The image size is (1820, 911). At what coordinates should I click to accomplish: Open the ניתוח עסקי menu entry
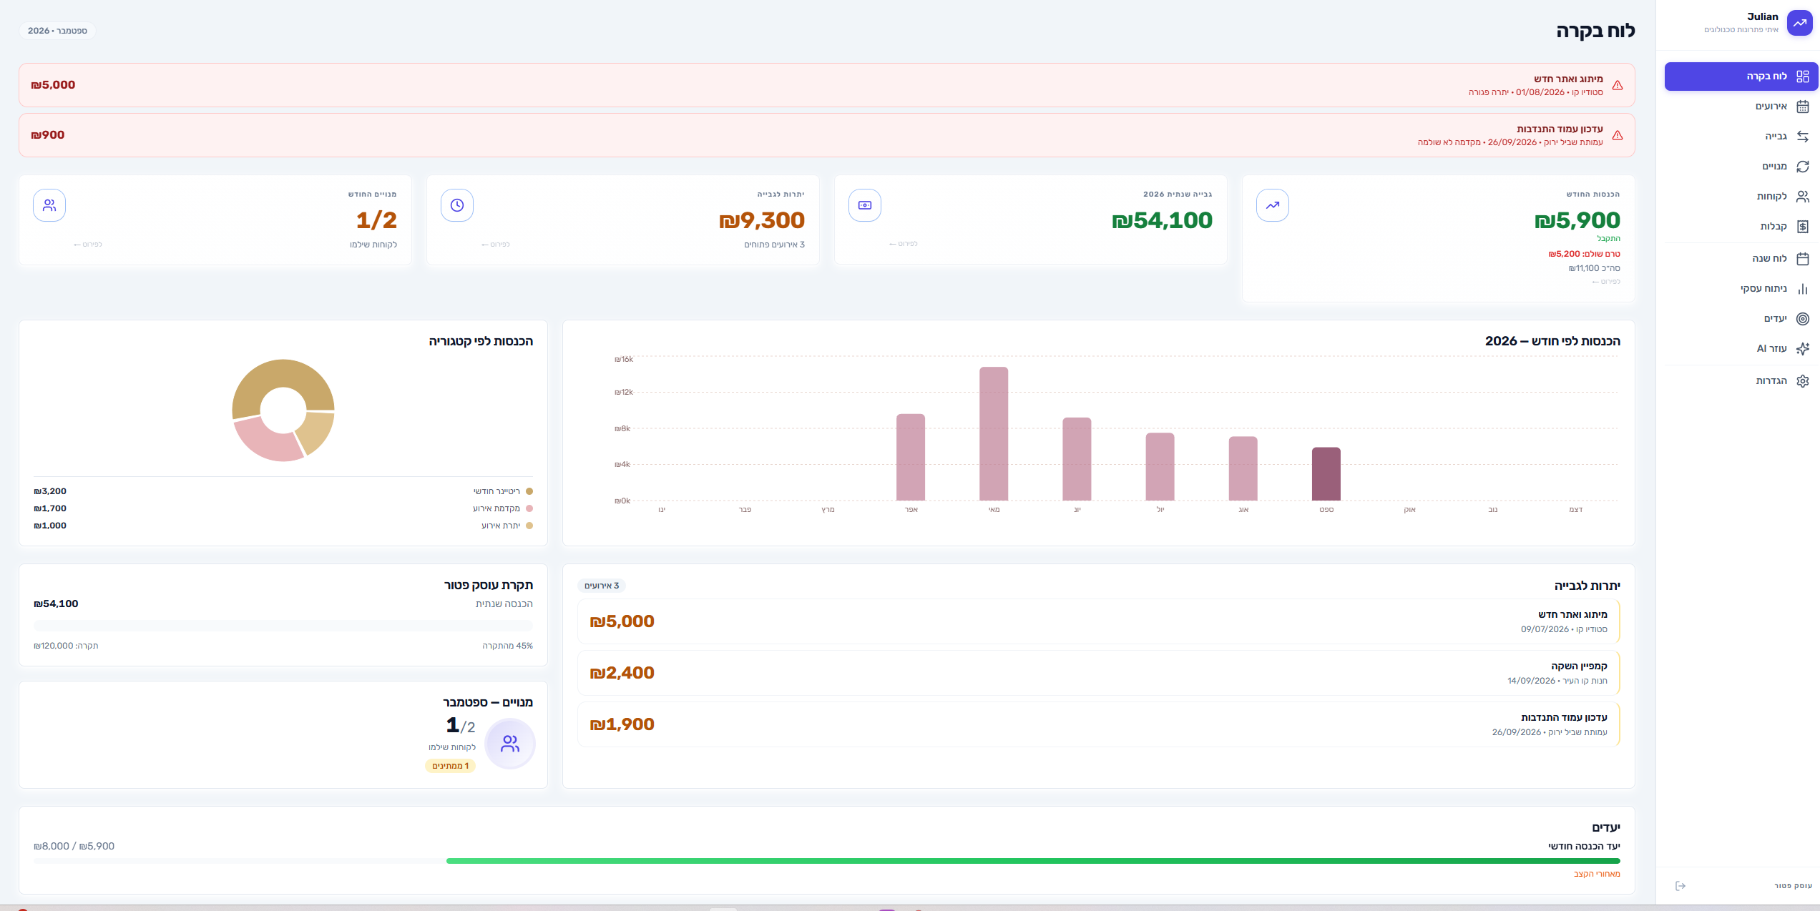tap(1741, 289)
